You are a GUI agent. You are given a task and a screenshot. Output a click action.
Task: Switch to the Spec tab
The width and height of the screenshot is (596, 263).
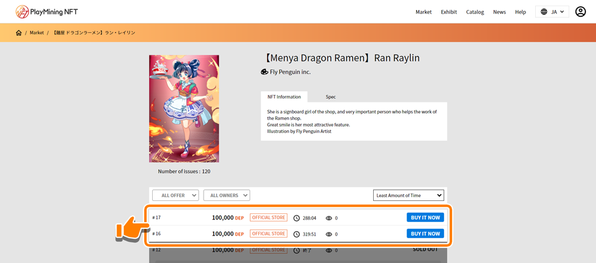(x=331, y=97)
